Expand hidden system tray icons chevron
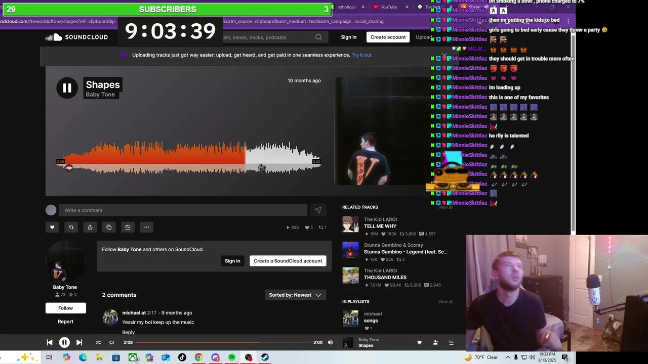The height and width of the screenshot is (364, 648). point(508,357)
